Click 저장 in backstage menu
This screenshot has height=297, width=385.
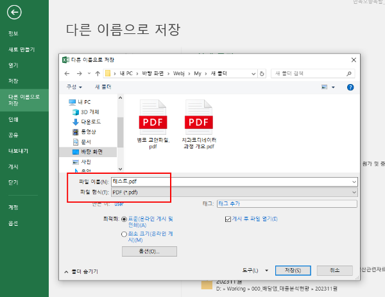13,81
